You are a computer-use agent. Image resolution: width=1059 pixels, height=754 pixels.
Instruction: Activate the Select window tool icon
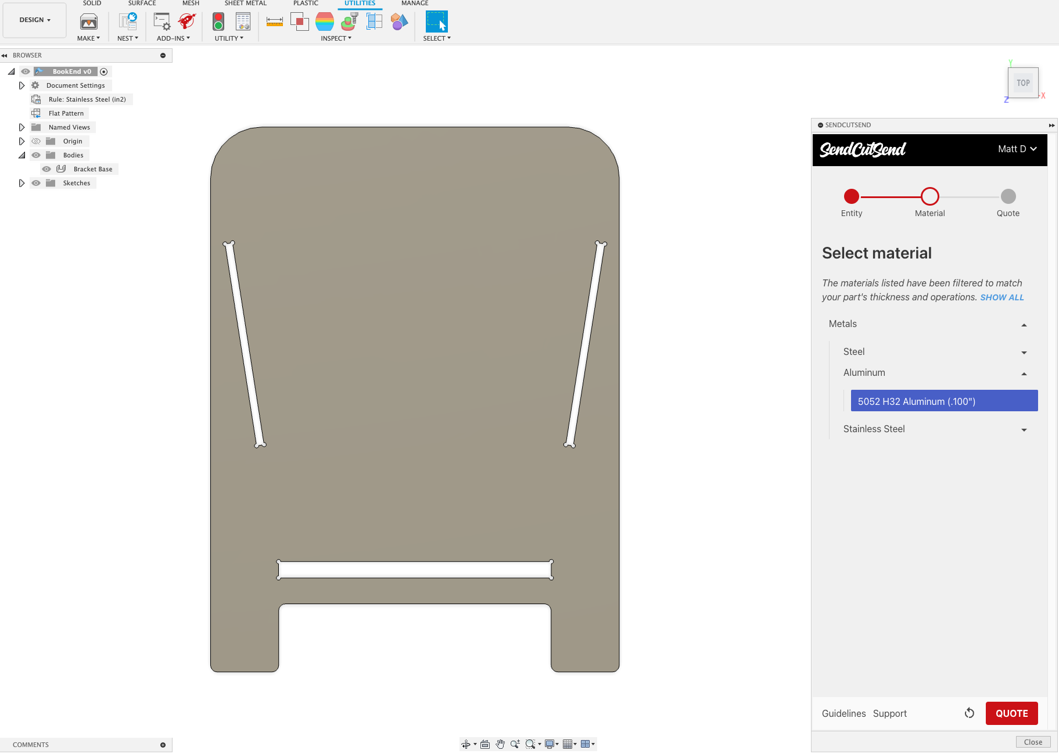point(437,22)
